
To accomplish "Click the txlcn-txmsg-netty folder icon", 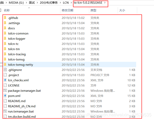I will (x=5, y=64).
